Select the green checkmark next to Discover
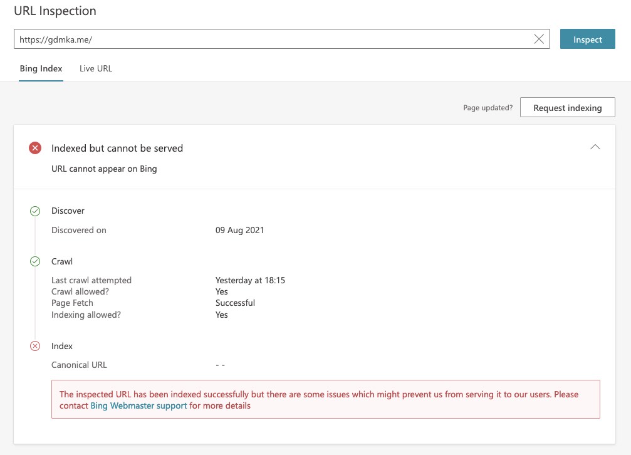 (x=36, y=211)
